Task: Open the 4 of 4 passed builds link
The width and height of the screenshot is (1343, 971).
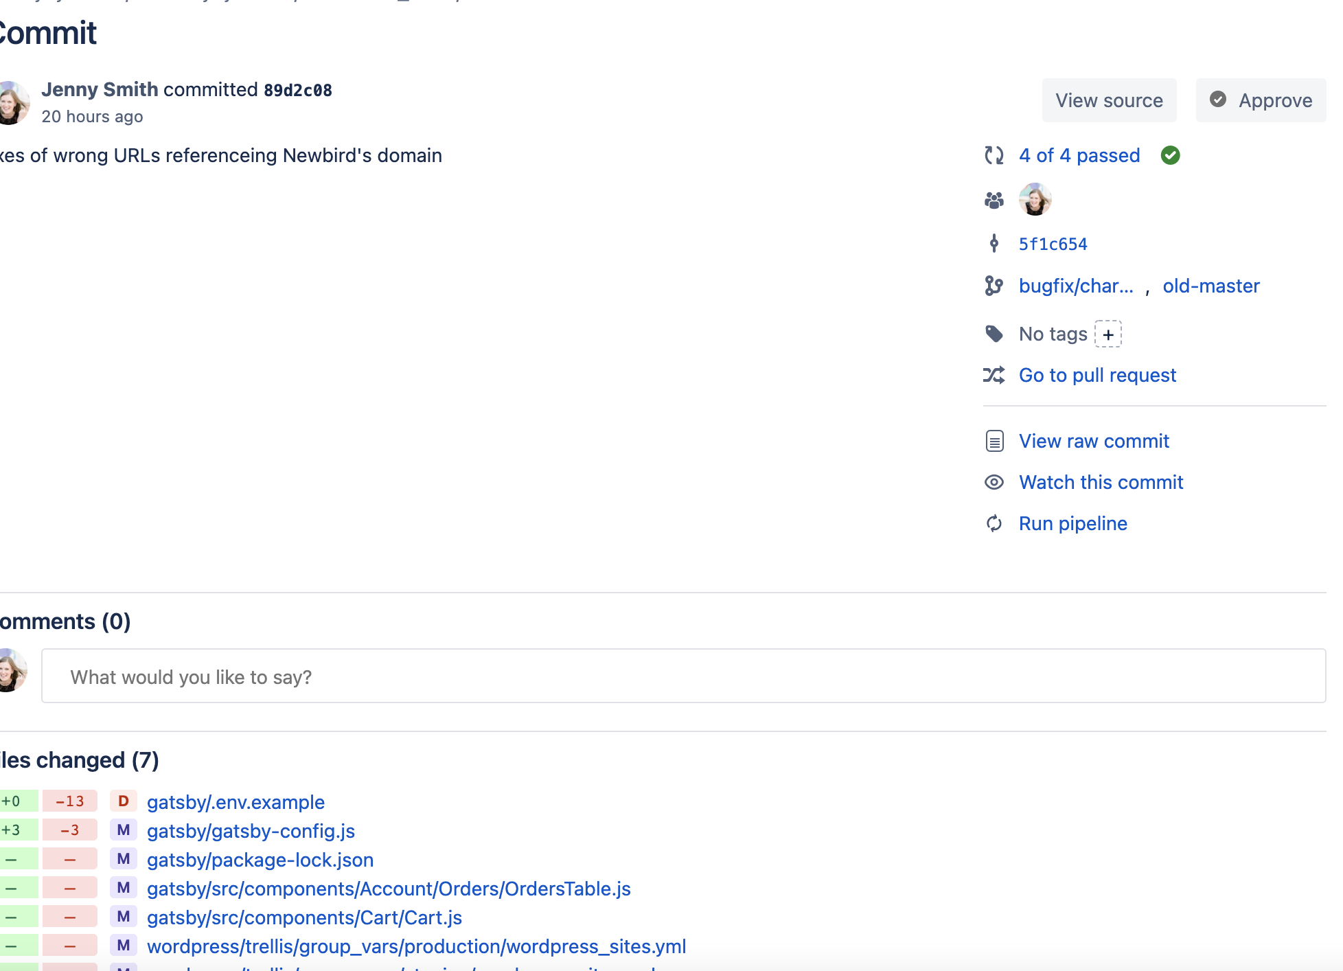Action: click(x=1079, y=156)
